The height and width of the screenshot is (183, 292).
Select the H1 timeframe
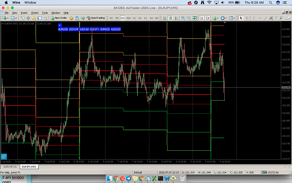tap(134, 18)
